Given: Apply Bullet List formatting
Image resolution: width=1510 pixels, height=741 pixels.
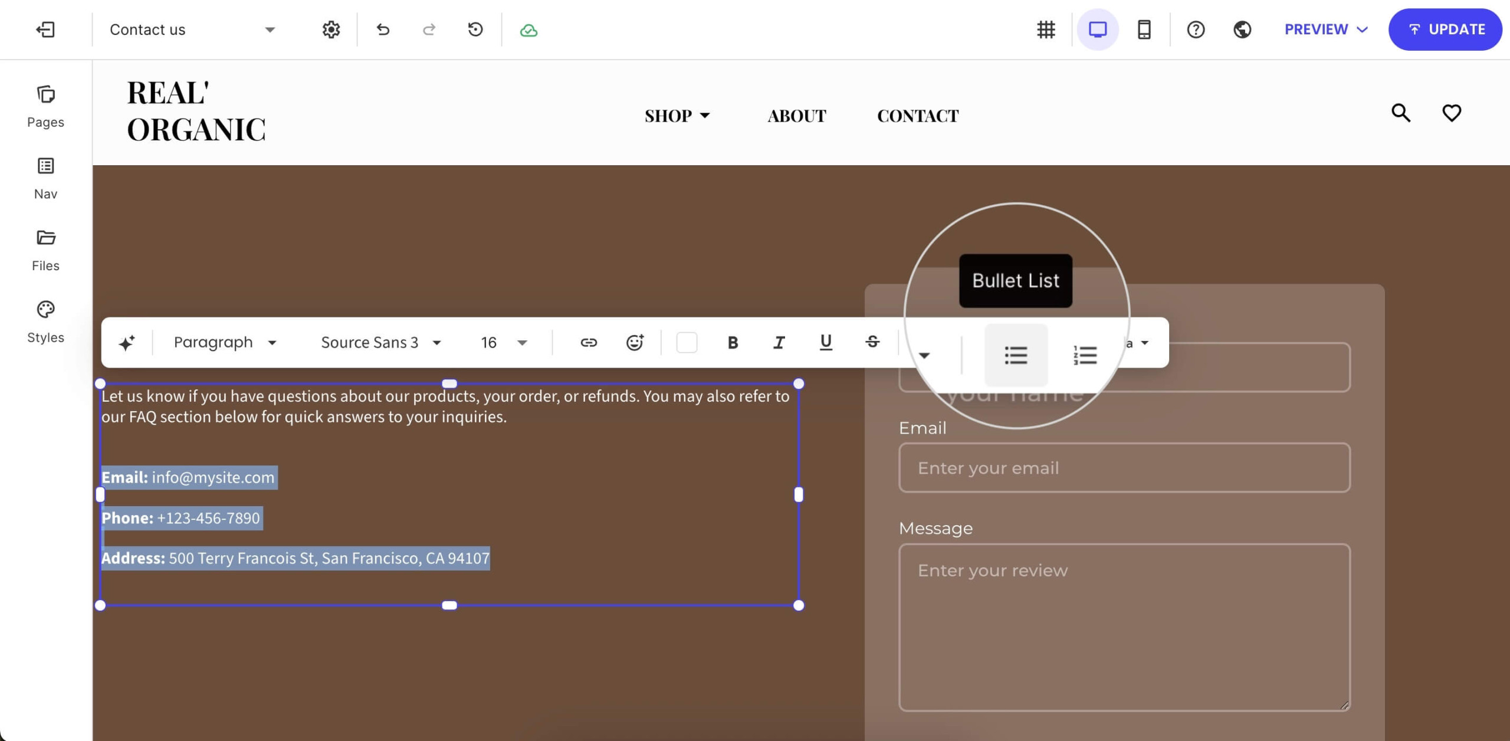Looking at the screenshot, I should [1016, 355].
